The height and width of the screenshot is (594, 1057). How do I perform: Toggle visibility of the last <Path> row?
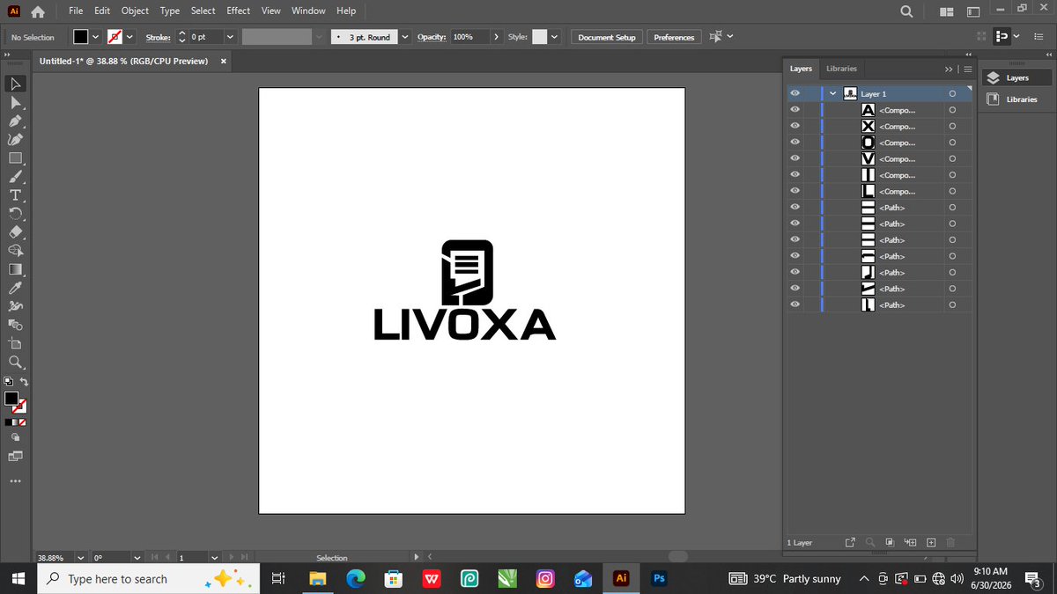(795, 304)
